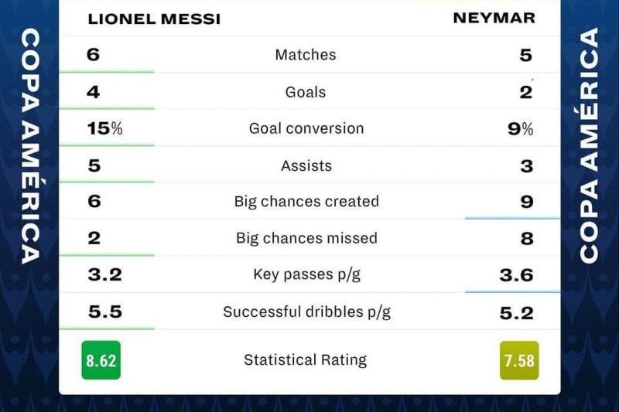619x412 pixels.
Task: Select Neymar's 8 big chances missed value
Action: [527, 238]
